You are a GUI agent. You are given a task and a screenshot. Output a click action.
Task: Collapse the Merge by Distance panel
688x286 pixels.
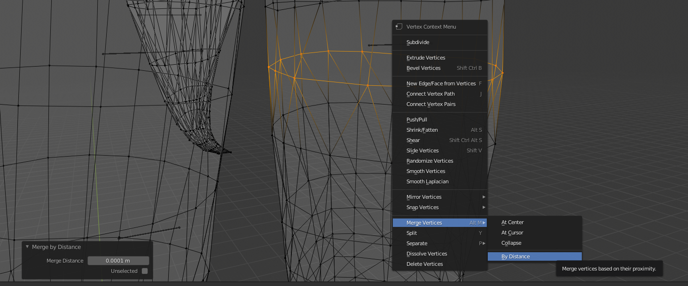pos(27,247)
